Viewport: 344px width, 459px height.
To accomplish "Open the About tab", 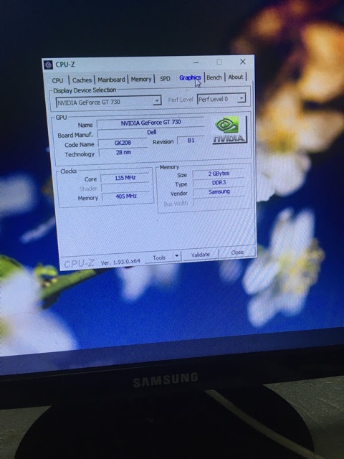I will click(236, 77).
